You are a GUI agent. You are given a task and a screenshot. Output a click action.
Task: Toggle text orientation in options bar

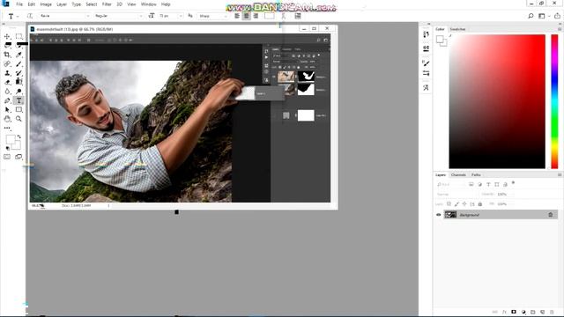30,16
